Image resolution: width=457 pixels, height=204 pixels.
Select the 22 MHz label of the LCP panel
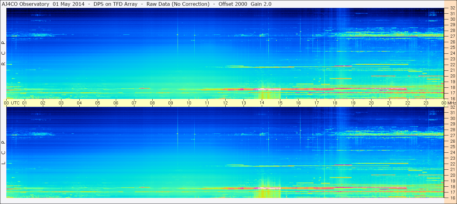[452, 164]
